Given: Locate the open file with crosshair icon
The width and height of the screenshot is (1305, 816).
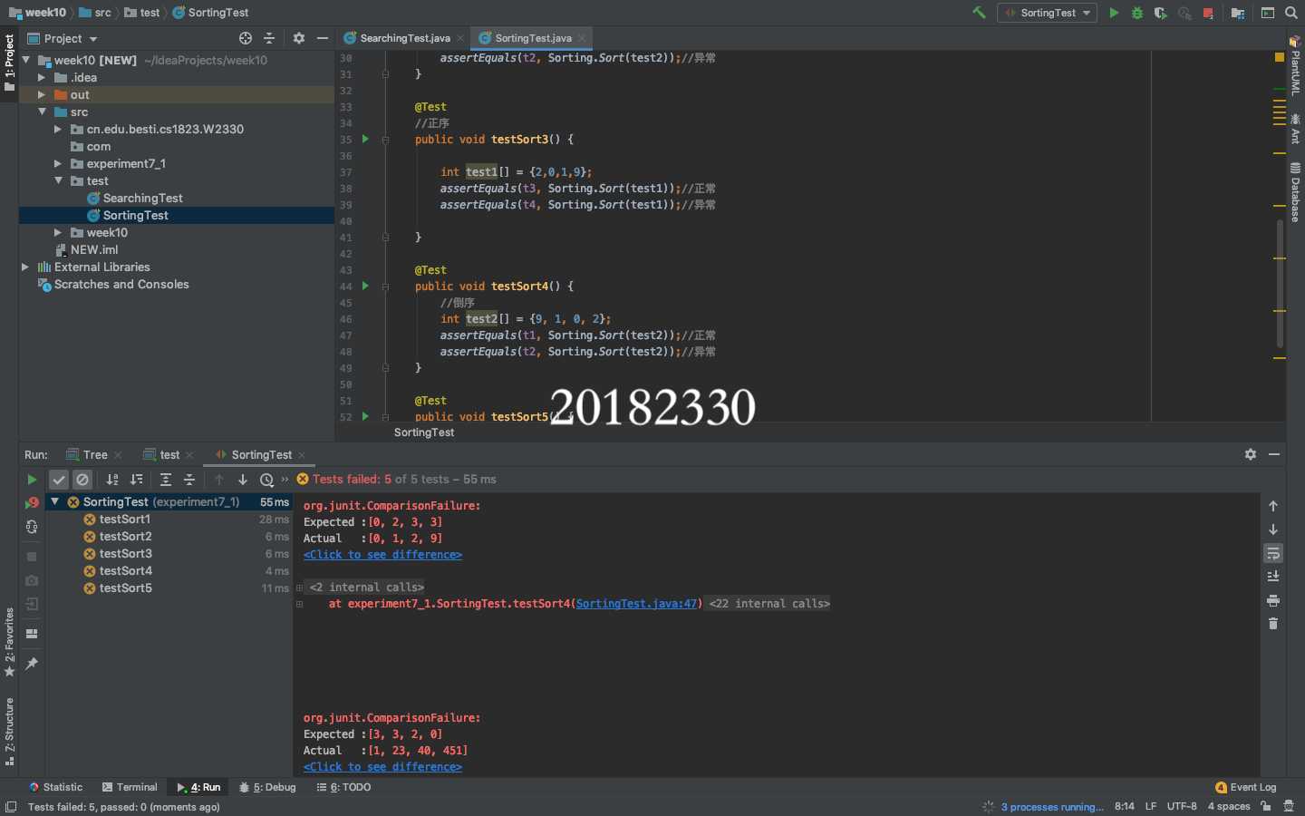Looking at the screenshot, I should (246, 38).
